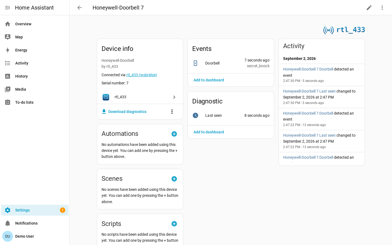Click Download diagnostics

(x=124, y=112)
